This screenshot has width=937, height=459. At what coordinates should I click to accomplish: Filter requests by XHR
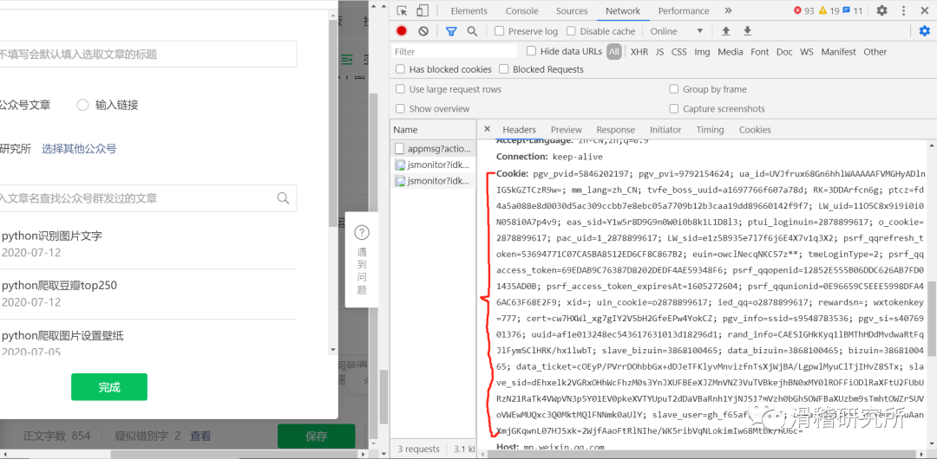[639, 52]
